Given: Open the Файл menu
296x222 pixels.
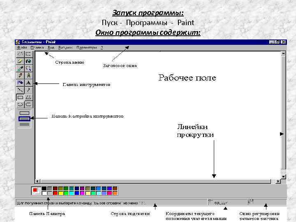Looking at the screenshot, I should (22, 48).
